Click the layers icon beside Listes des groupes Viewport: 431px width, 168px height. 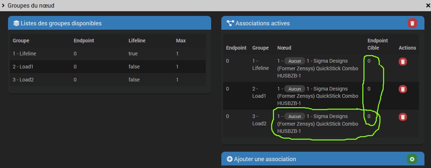coord(16,23)
